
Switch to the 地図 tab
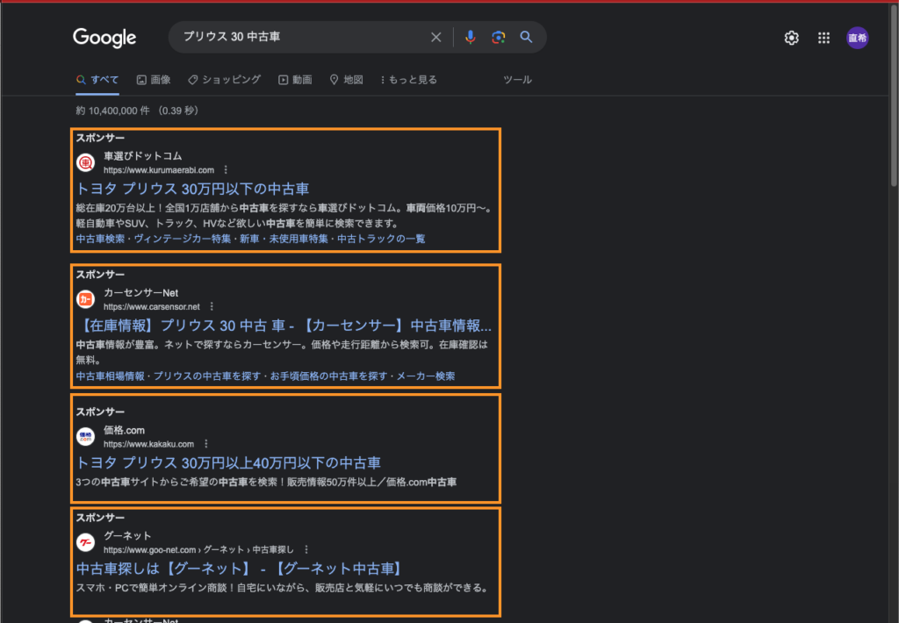tap(346, 80)
